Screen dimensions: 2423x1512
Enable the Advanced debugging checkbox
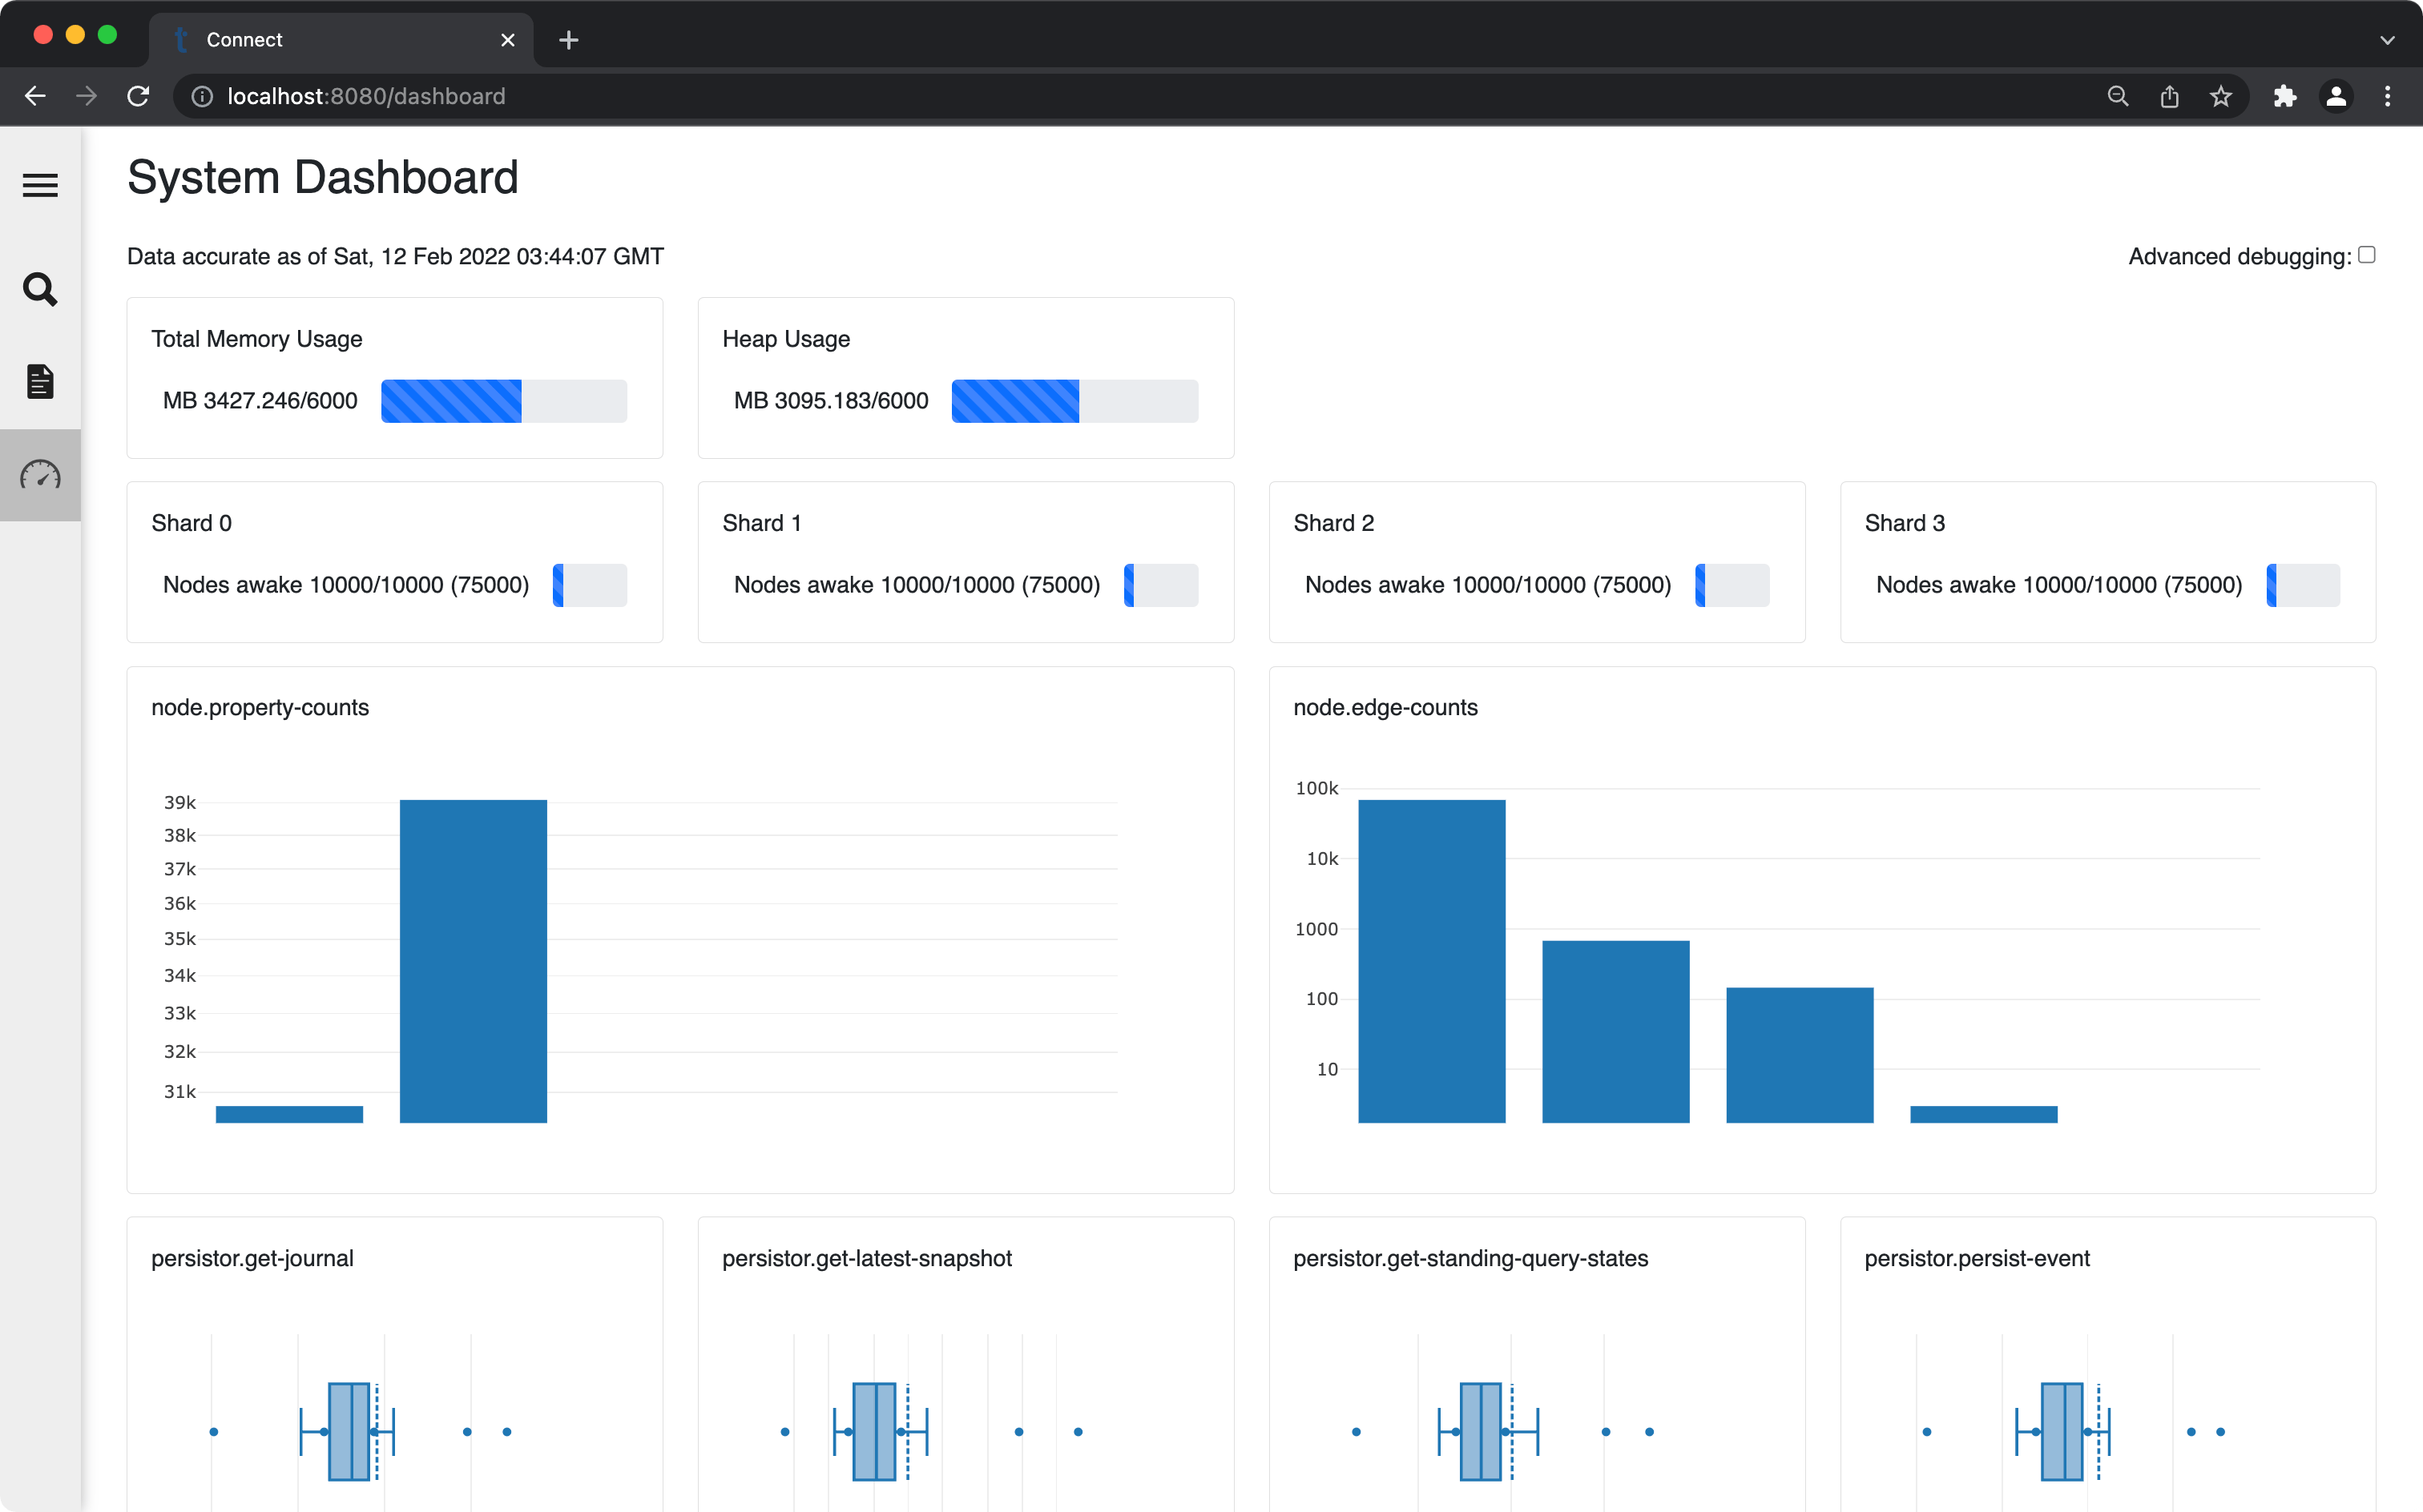[x=2366, y=255]
